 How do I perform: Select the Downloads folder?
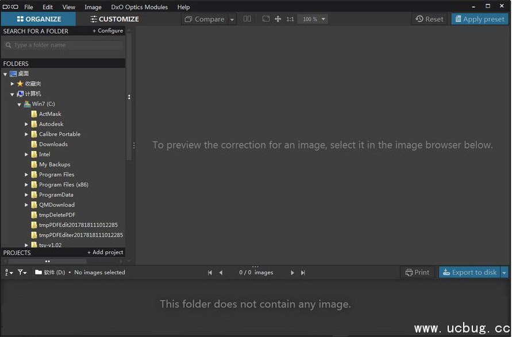[x=53, y=144]
